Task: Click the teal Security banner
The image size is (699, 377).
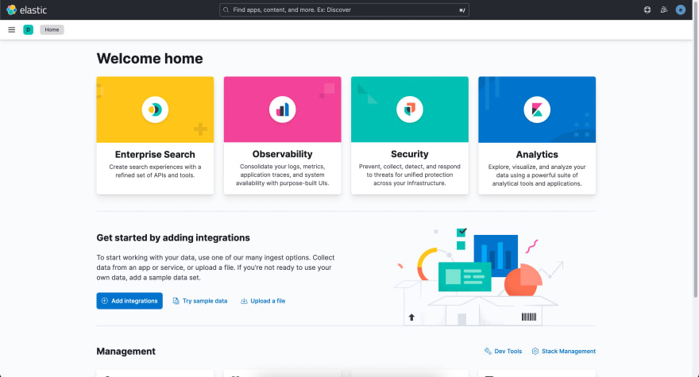Action: [410, 110]
